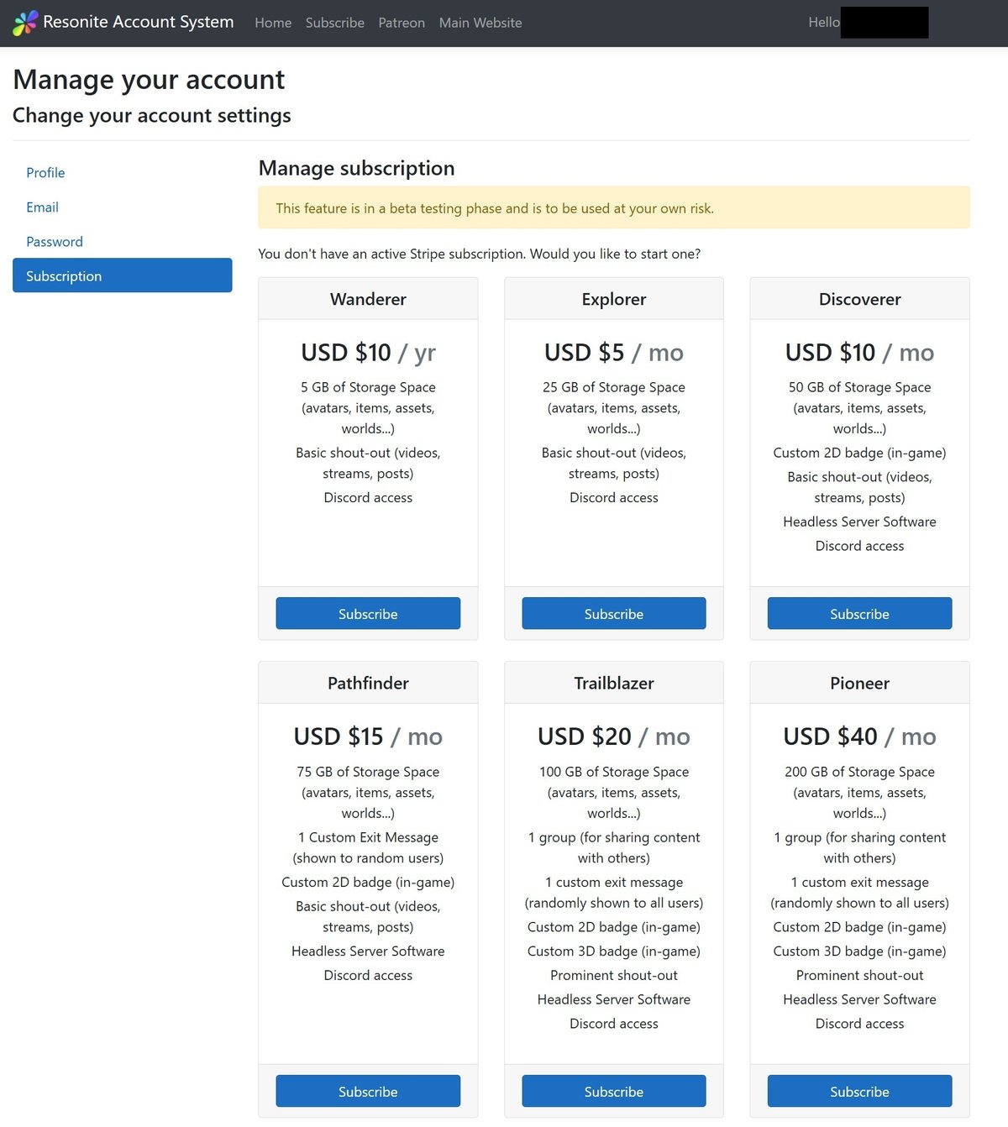The image size is (1008, 1127).
Task: Click Headless Server Software in Discoverer card
Action: tap(860, 522)
